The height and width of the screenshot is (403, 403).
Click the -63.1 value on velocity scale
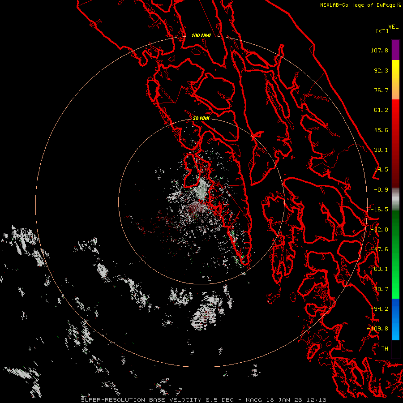pos(379,269)
